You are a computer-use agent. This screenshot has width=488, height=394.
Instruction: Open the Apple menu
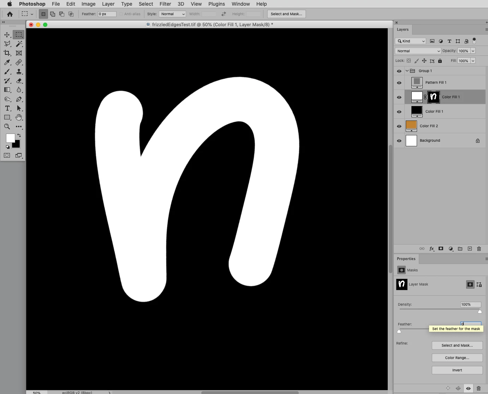tap(10, 4)
